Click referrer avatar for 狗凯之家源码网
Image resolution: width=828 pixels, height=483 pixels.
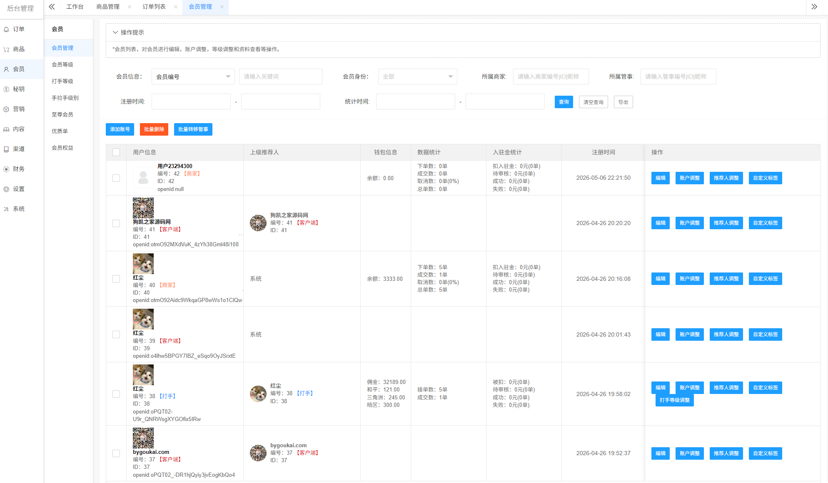[258, 223]
